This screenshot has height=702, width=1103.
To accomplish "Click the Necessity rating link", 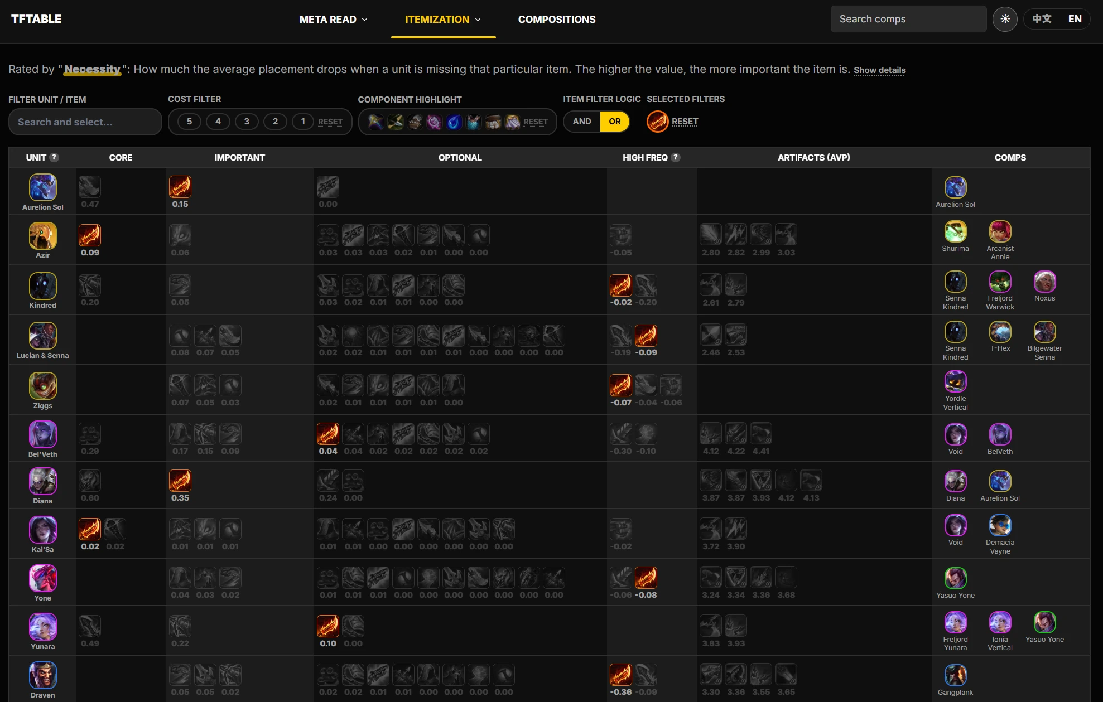I will pyautogui.click(x=93, y=69).
